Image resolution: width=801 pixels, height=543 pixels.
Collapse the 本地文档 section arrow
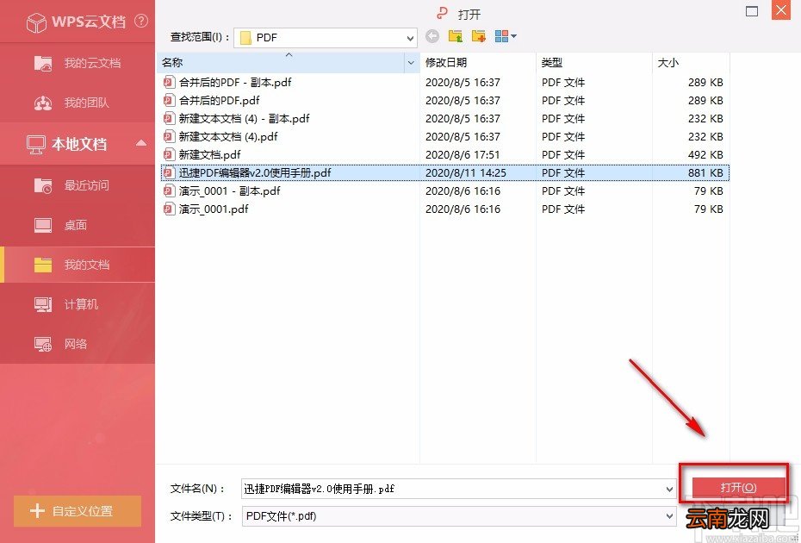[x=141, y=143]
